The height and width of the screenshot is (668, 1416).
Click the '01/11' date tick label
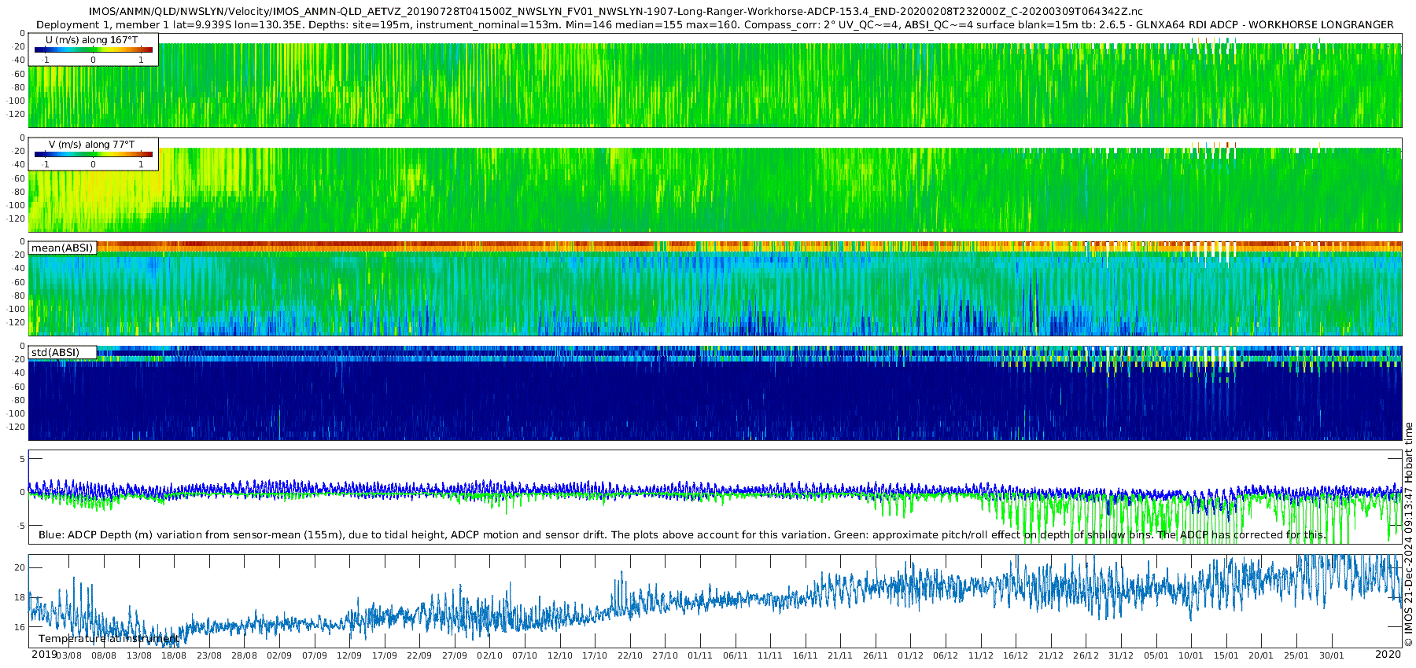(700, 655)
